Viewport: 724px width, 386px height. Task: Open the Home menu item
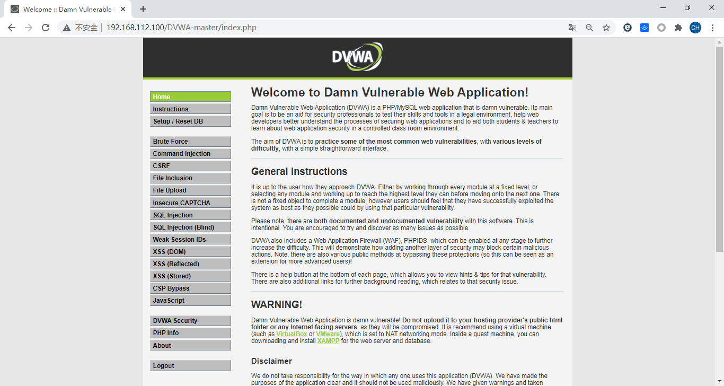click(x=191, y=96)
